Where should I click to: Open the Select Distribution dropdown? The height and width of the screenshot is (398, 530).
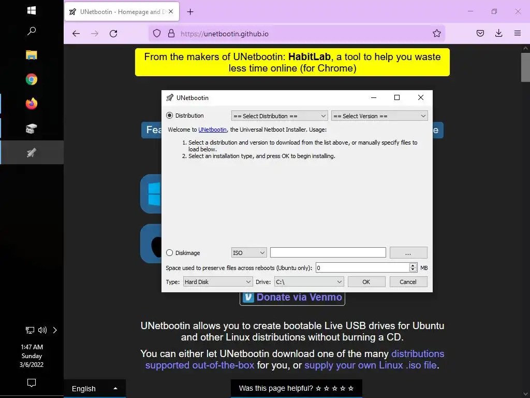click(279, 116)
